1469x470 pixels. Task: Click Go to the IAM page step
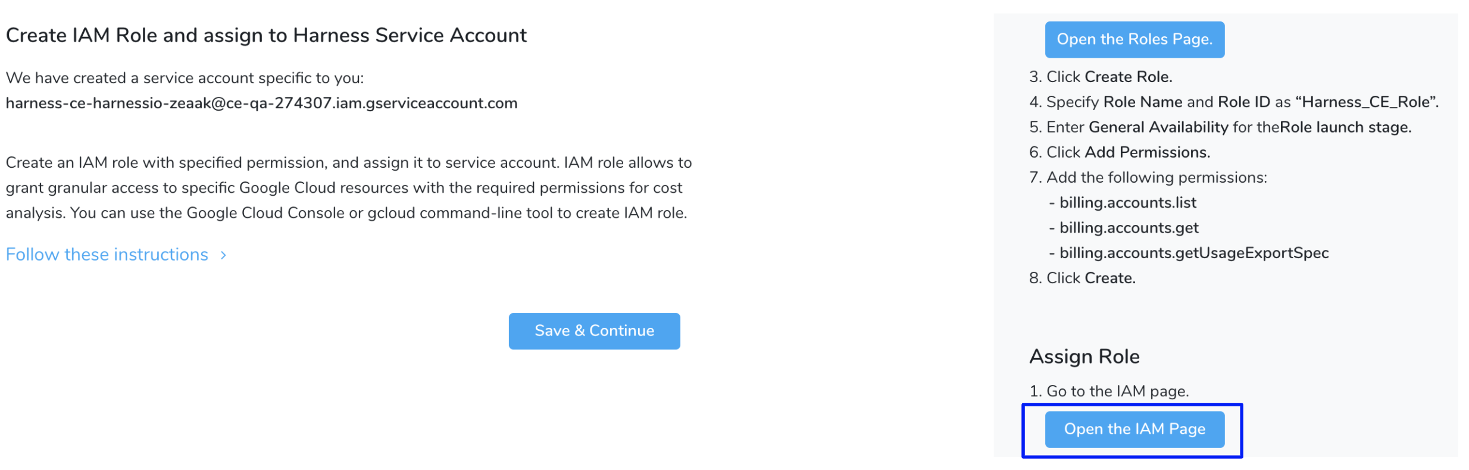[1109, 391]
